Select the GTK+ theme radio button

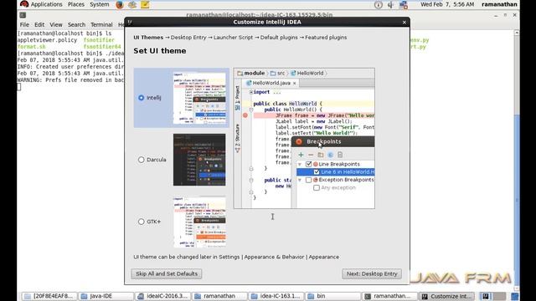tap(142, 222)
